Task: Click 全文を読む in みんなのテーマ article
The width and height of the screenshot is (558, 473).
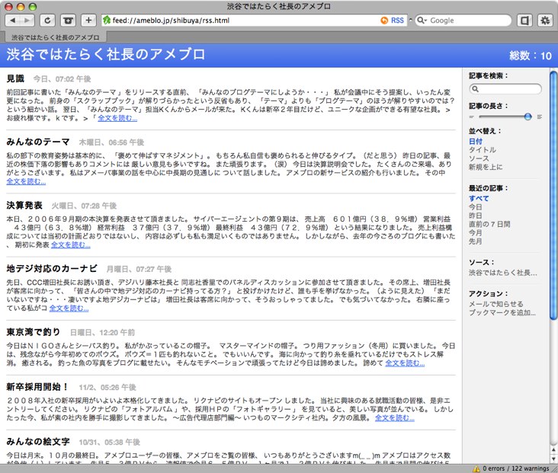Action: coord(26,181)
